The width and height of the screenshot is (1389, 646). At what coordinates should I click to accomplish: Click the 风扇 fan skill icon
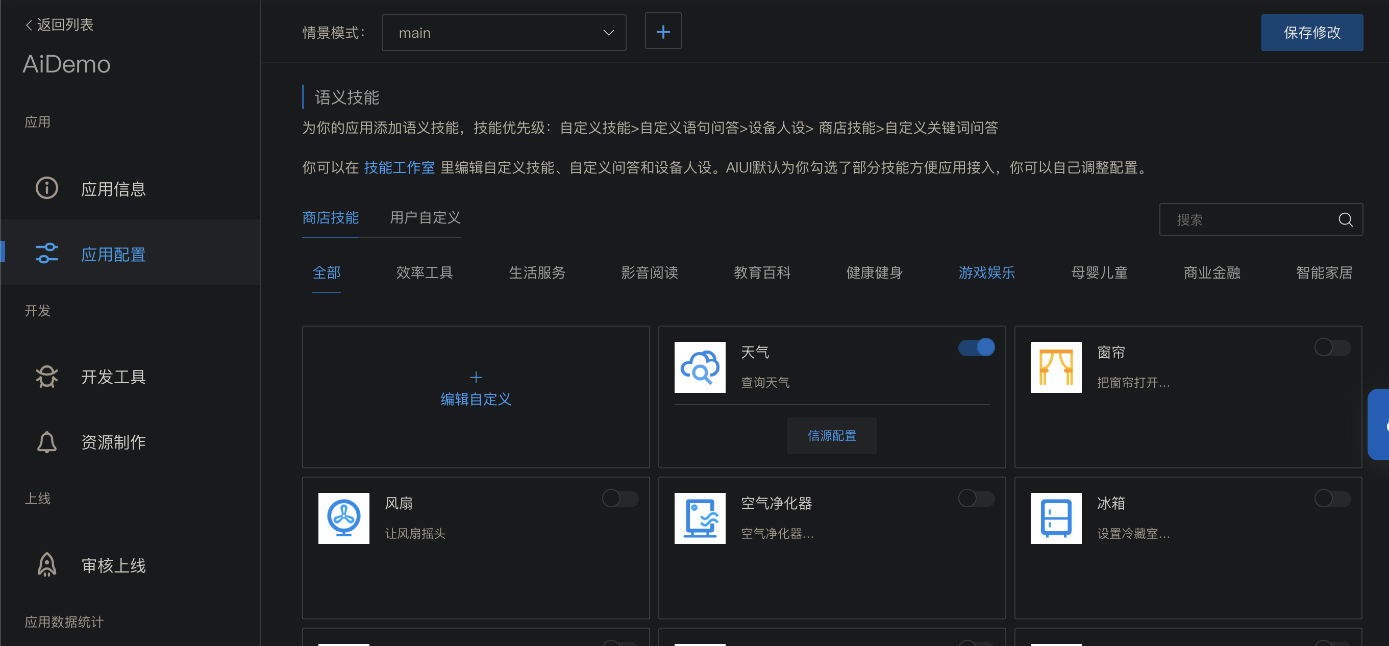[x=343, y=518]
